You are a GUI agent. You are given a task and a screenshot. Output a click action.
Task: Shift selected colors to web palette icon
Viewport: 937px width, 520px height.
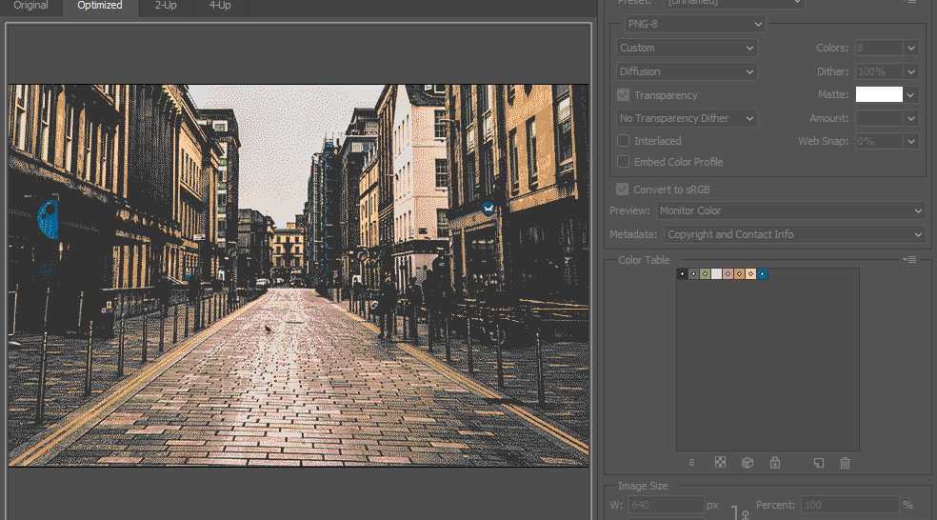pyautogui.click(x=747, y=463)
